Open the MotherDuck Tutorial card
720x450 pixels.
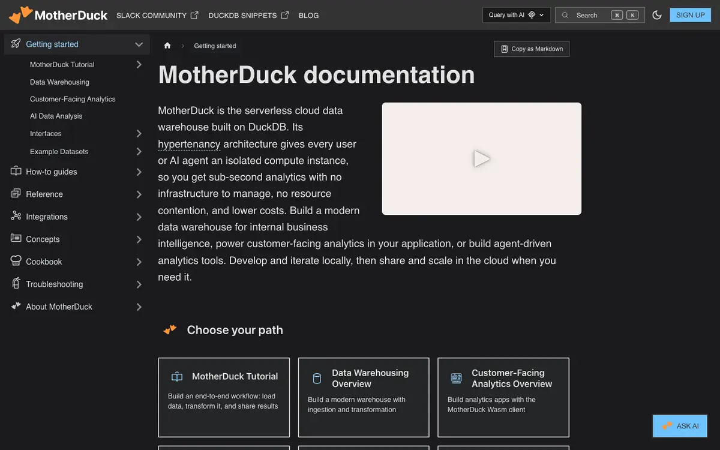click(x=224, y=397)
